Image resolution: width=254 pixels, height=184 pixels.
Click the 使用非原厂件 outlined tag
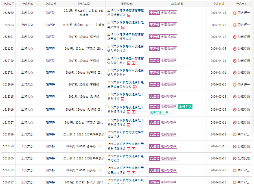[159, 112]
